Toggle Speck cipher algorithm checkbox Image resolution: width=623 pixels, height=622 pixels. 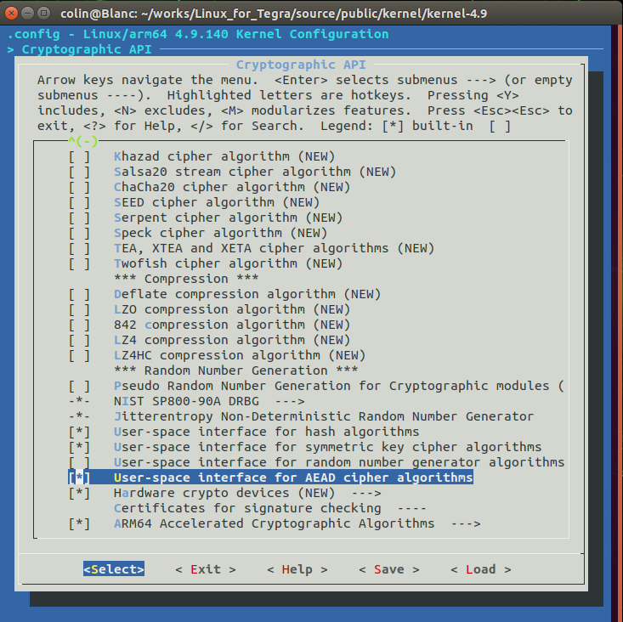tap(79, 233)
